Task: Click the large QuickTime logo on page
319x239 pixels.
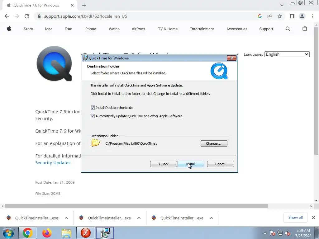Action: click(54, 63)
